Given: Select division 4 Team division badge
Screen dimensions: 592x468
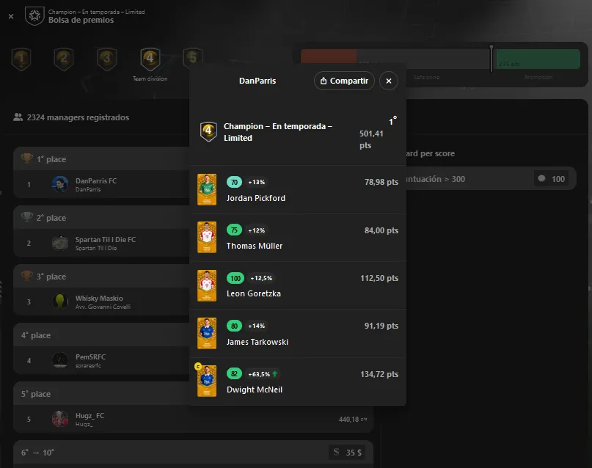Looking at the screenshot, I should (x=150, y=59).
